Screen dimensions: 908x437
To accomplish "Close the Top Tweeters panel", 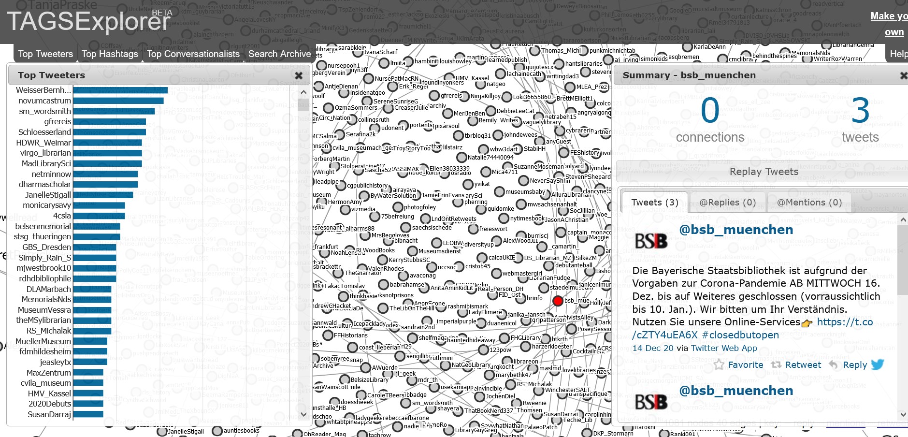I will tap(299, 75).
